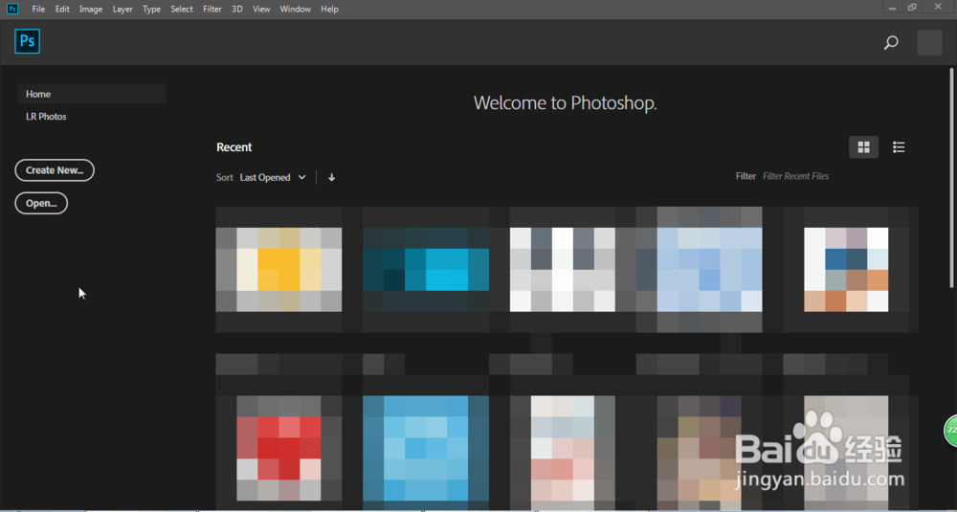Open the 3D menu
This screenshot has width=957, height=512.
click(237, 10)
